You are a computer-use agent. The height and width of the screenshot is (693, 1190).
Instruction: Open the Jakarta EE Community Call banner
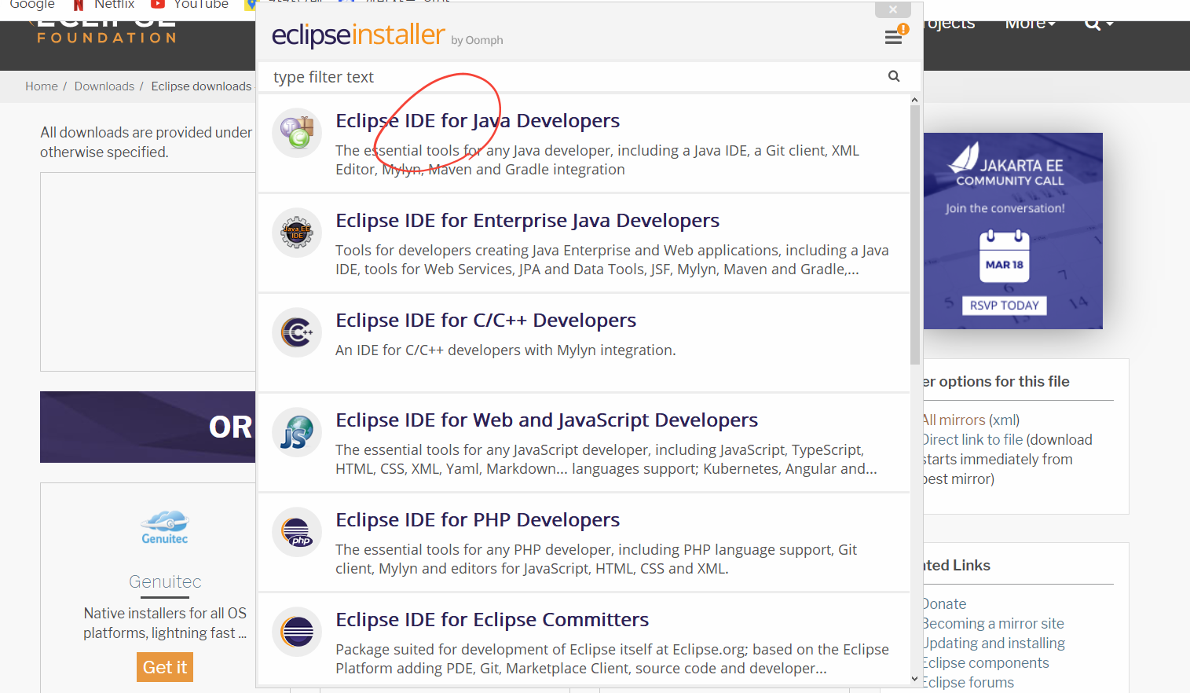(1013, 231)
